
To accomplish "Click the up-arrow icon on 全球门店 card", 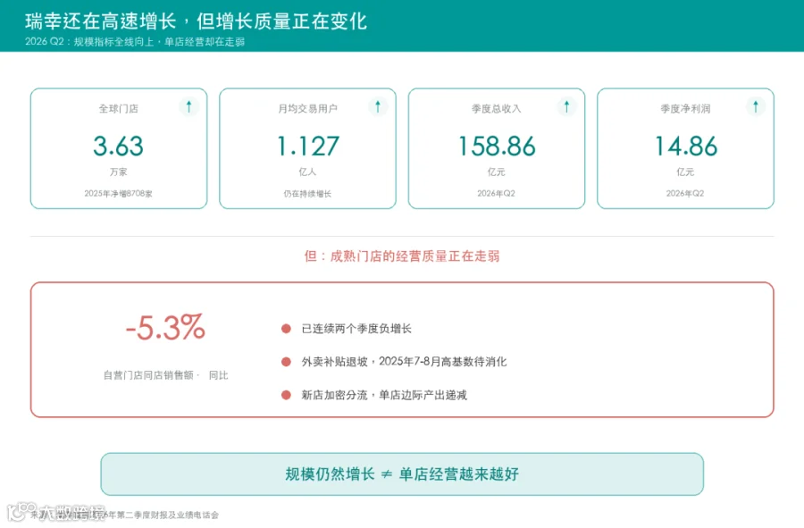I will [x=188, y=106].
